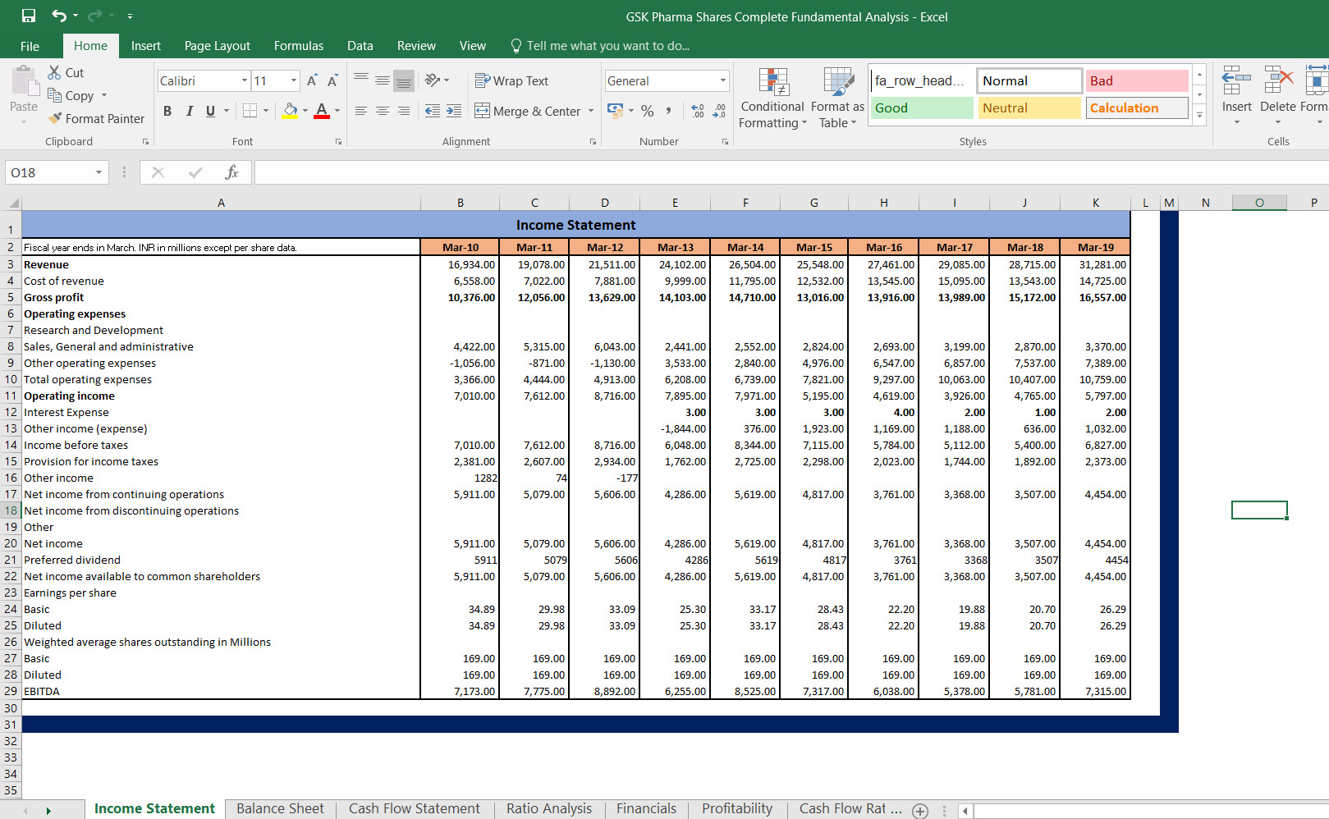Bottom align cell contents

point(404,80)
